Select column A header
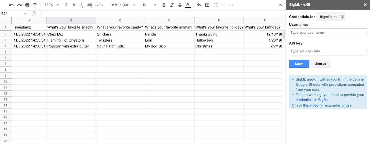 coord(29,20)
